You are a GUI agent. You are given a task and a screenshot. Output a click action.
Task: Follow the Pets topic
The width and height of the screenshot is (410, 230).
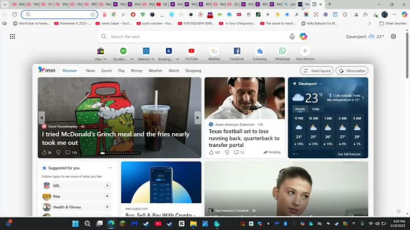(x=107, y=196)
